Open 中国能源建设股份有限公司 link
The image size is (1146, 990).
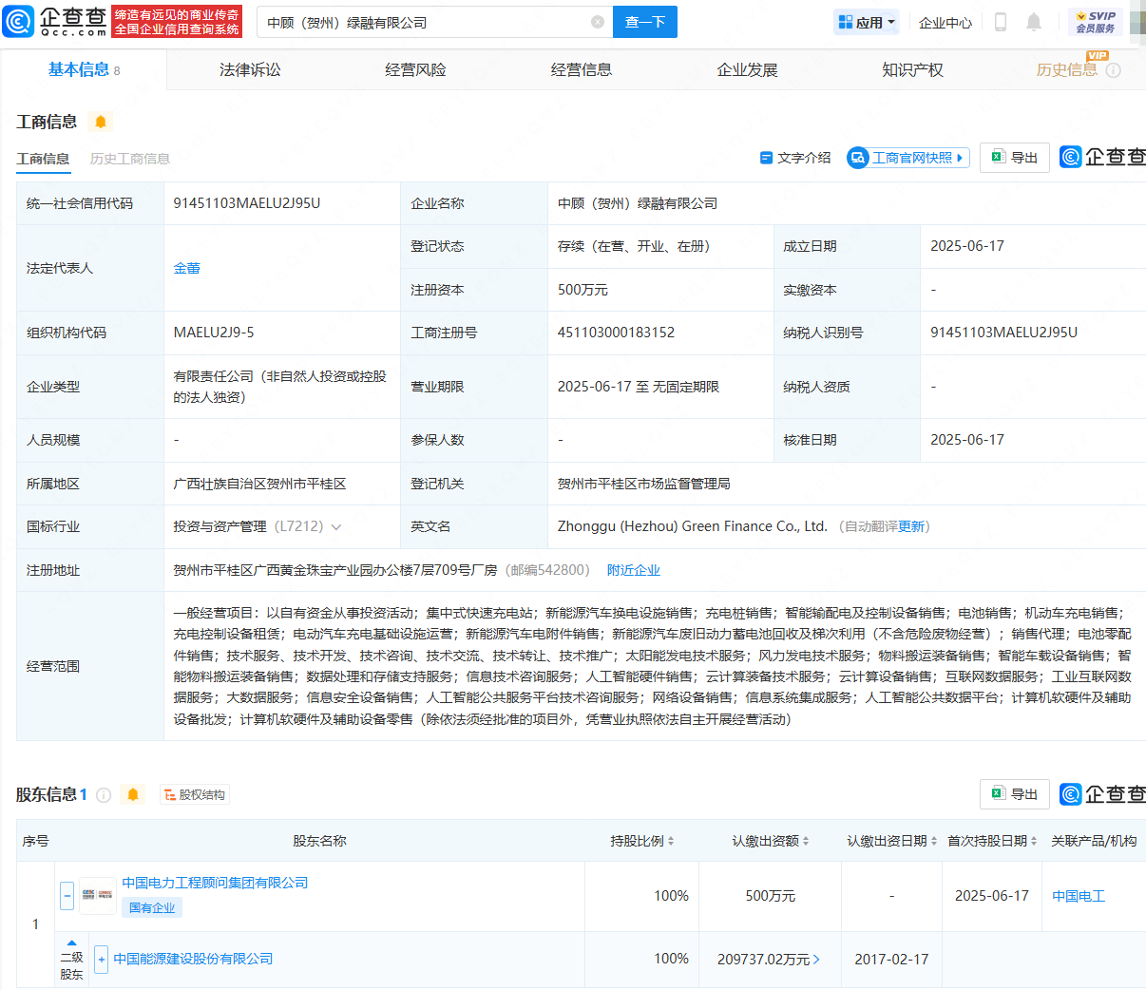193,960
